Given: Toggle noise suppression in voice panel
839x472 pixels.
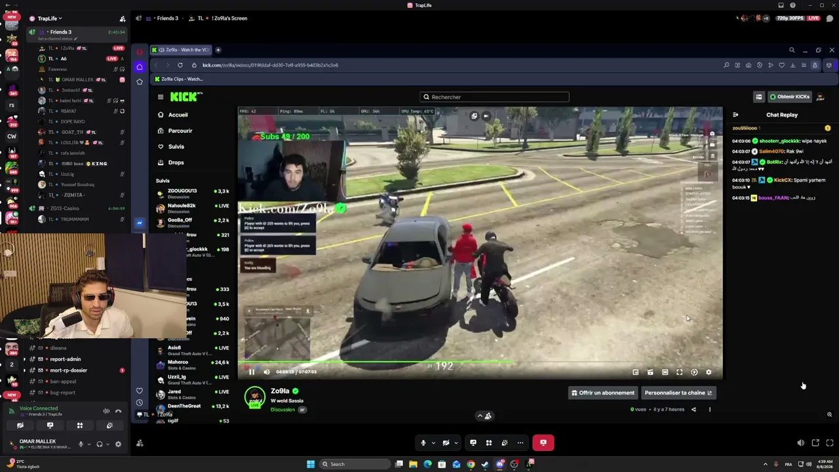Looking at the screenshot, I should (x=106, y=411).
